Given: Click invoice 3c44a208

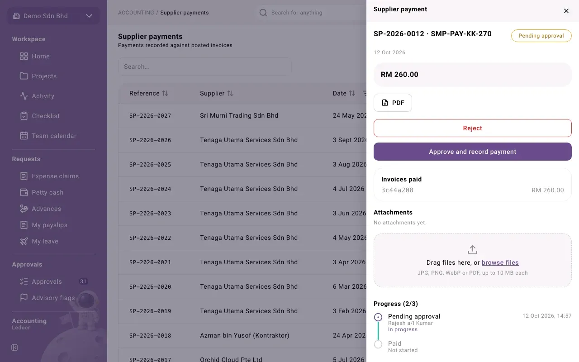Looking at the screenshot, I should point(397,190).
